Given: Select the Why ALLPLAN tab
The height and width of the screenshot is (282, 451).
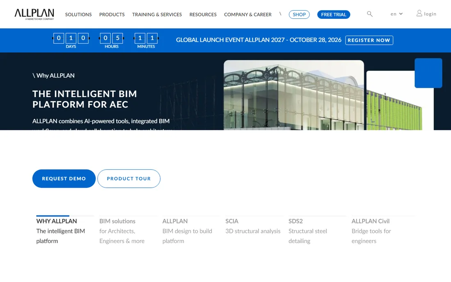Looking at the screenshot, I should [x=65, y=230].
